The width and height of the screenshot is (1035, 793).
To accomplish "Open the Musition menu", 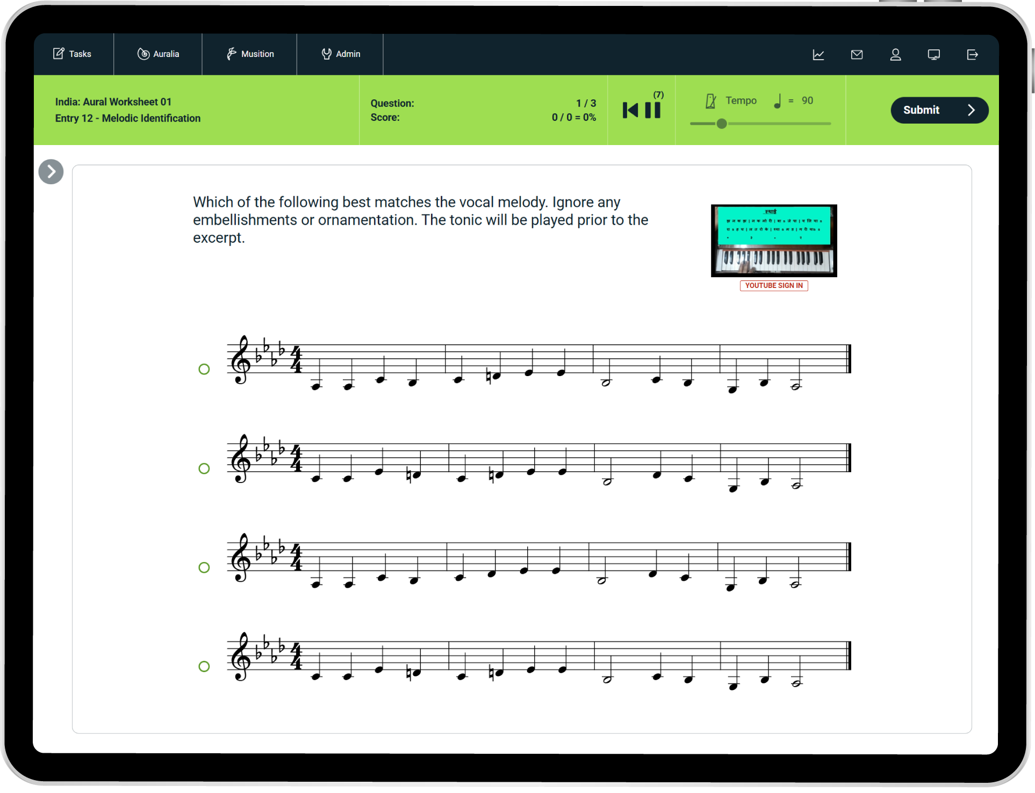I will [250, 54].
